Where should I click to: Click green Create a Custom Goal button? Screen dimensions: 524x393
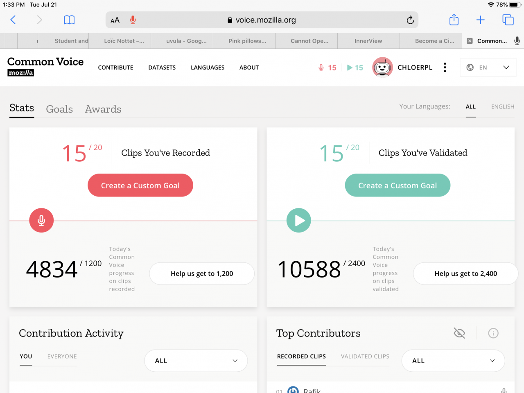tap(398, 185)
